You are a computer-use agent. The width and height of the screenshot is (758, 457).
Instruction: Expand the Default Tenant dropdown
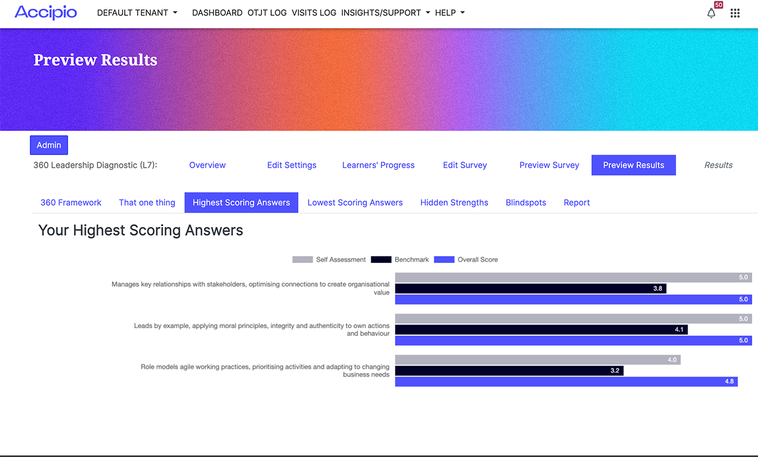point(137,13)
